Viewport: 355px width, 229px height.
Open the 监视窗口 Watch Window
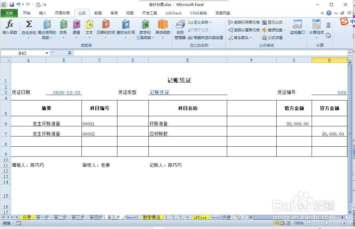point(297,29)
